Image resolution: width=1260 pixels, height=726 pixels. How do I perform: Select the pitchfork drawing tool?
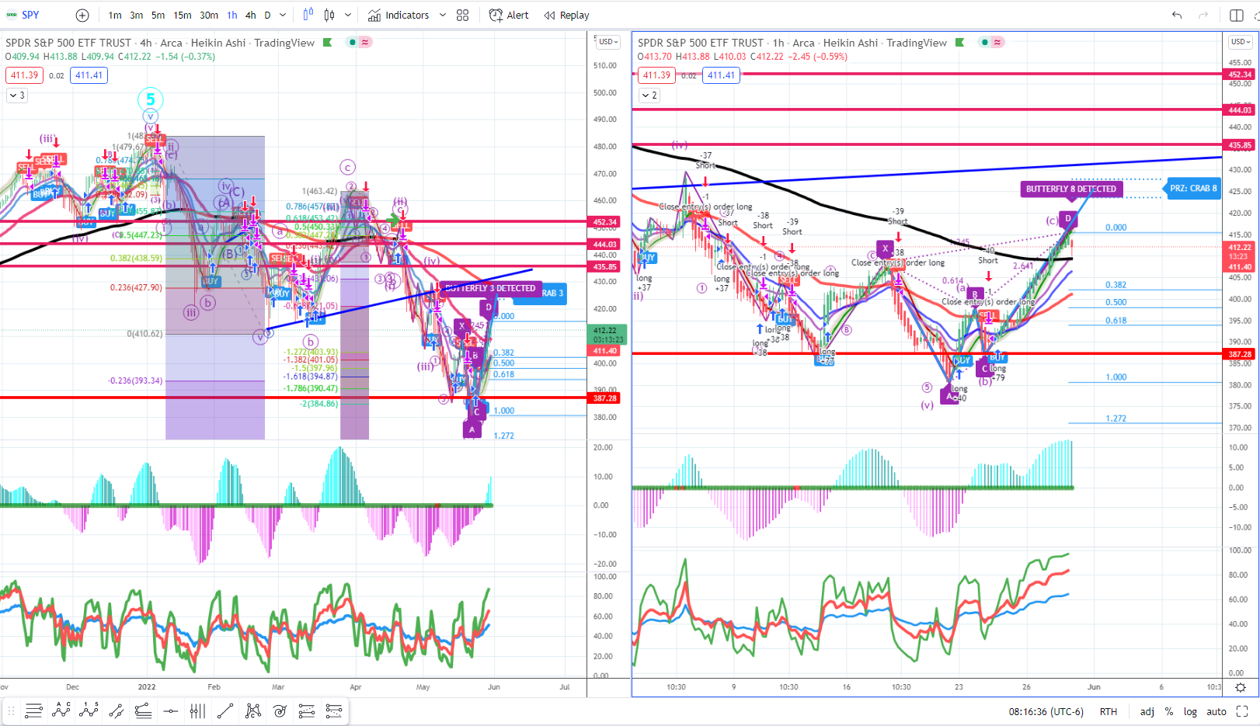tap(144, 710)
